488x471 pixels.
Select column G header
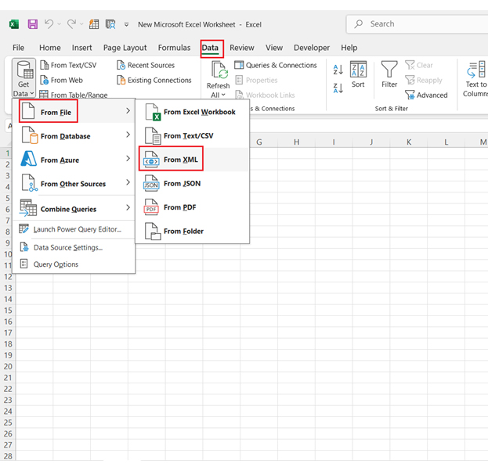pyautogui.click(x=259, y=142)
